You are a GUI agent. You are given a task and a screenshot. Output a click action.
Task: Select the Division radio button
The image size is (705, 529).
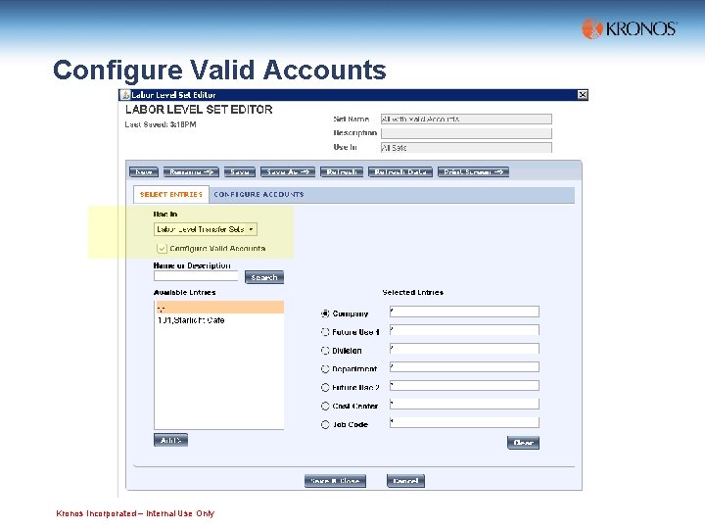325,351
